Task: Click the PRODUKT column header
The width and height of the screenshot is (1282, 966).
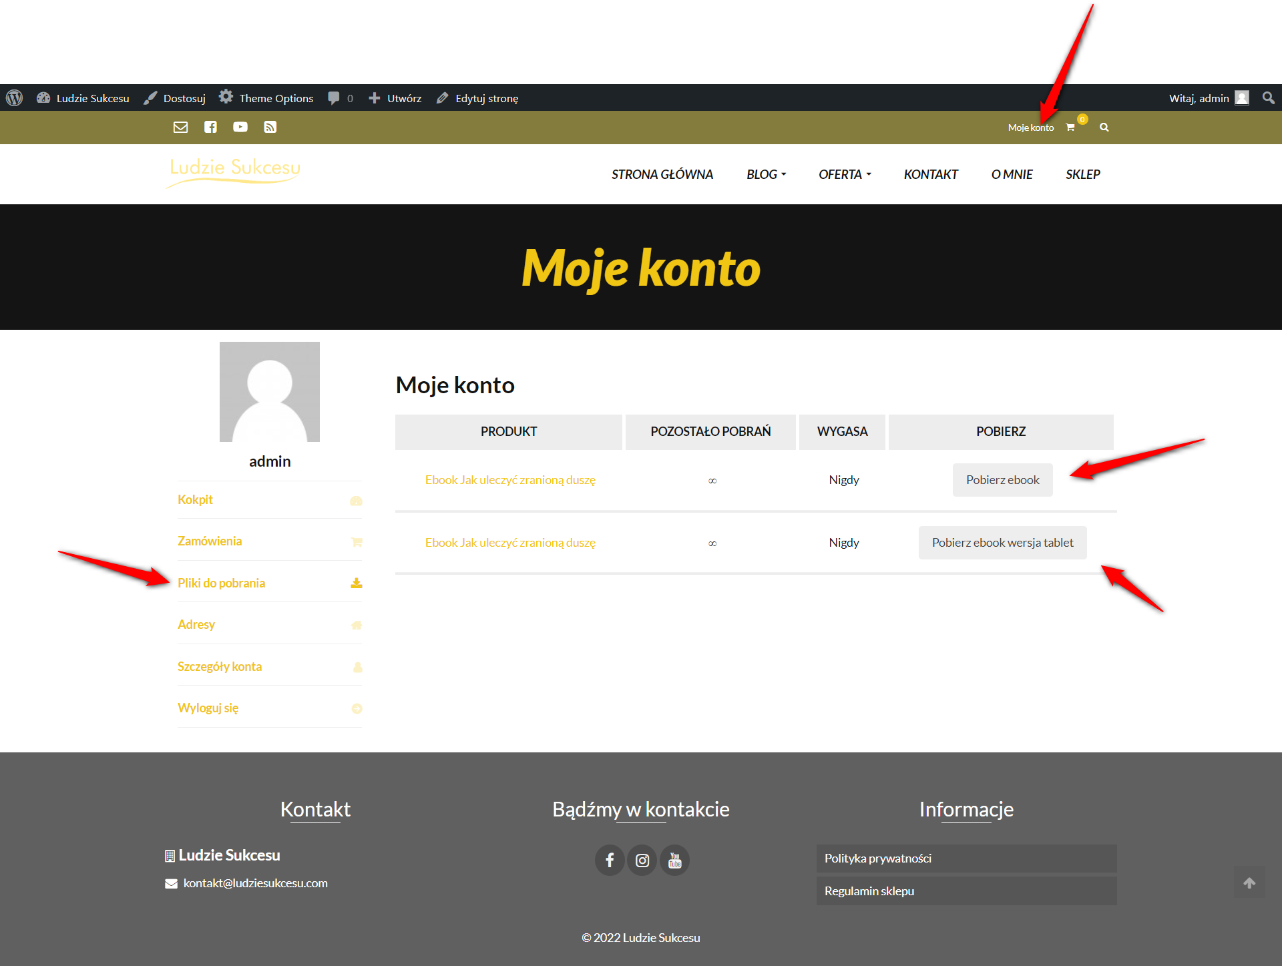Action: [509, 432]
